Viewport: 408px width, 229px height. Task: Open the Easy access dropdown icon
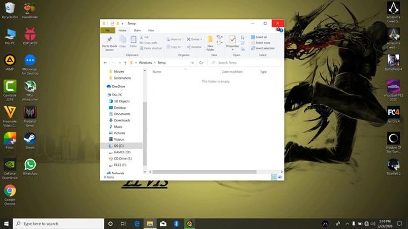[219, 43]
